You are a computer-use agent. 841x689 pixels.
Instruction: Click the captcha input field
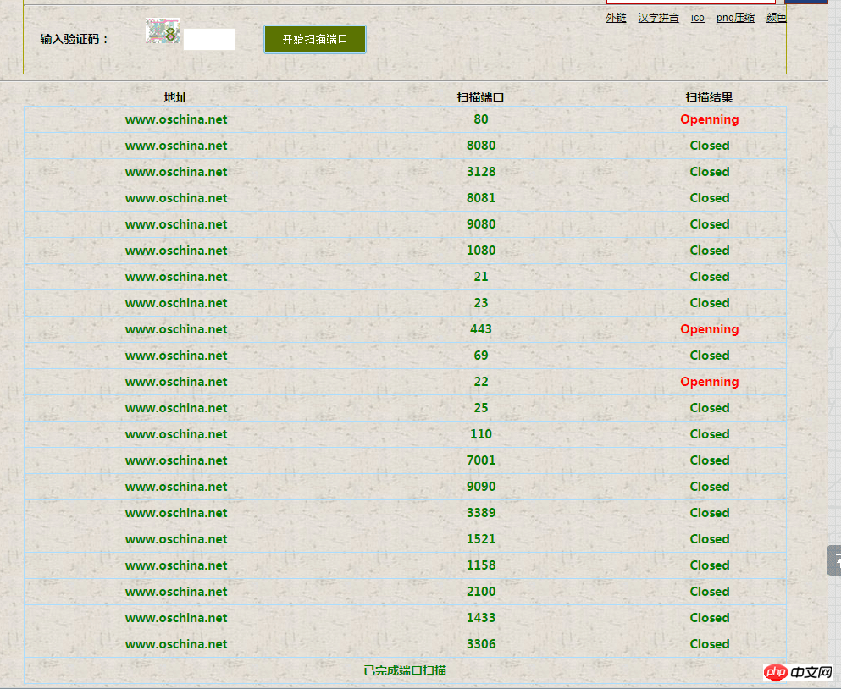pos(209,39)
